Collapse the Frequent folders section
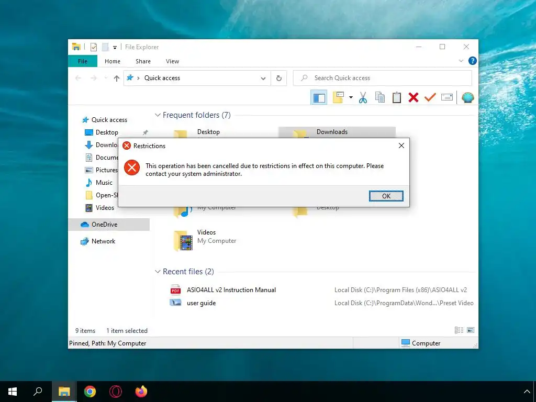 point(158,115)
